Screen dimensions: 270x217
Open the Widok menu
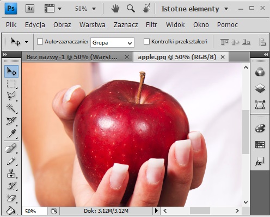175,25
